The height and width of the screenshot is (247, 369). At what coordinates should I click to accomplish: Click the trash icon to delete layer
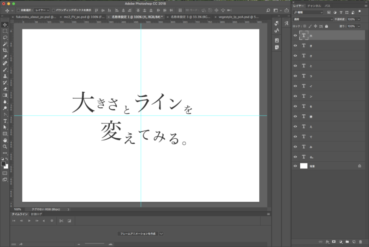click(360, 241)
